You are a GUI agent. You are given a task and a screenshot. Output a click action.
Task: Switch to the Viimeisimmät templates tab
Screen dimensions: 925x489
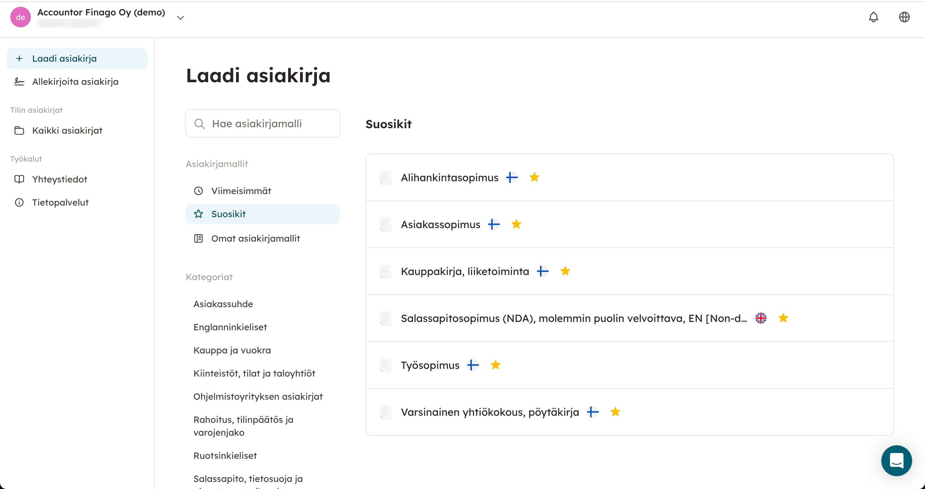[241, 191]
